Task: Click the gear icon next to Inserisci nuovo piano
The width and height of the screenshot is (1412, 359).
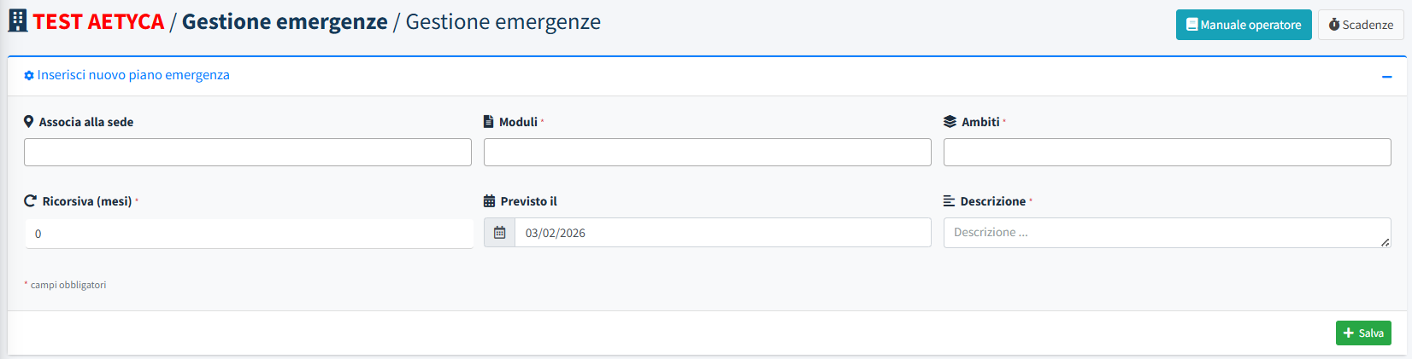Action: [29, 76]
